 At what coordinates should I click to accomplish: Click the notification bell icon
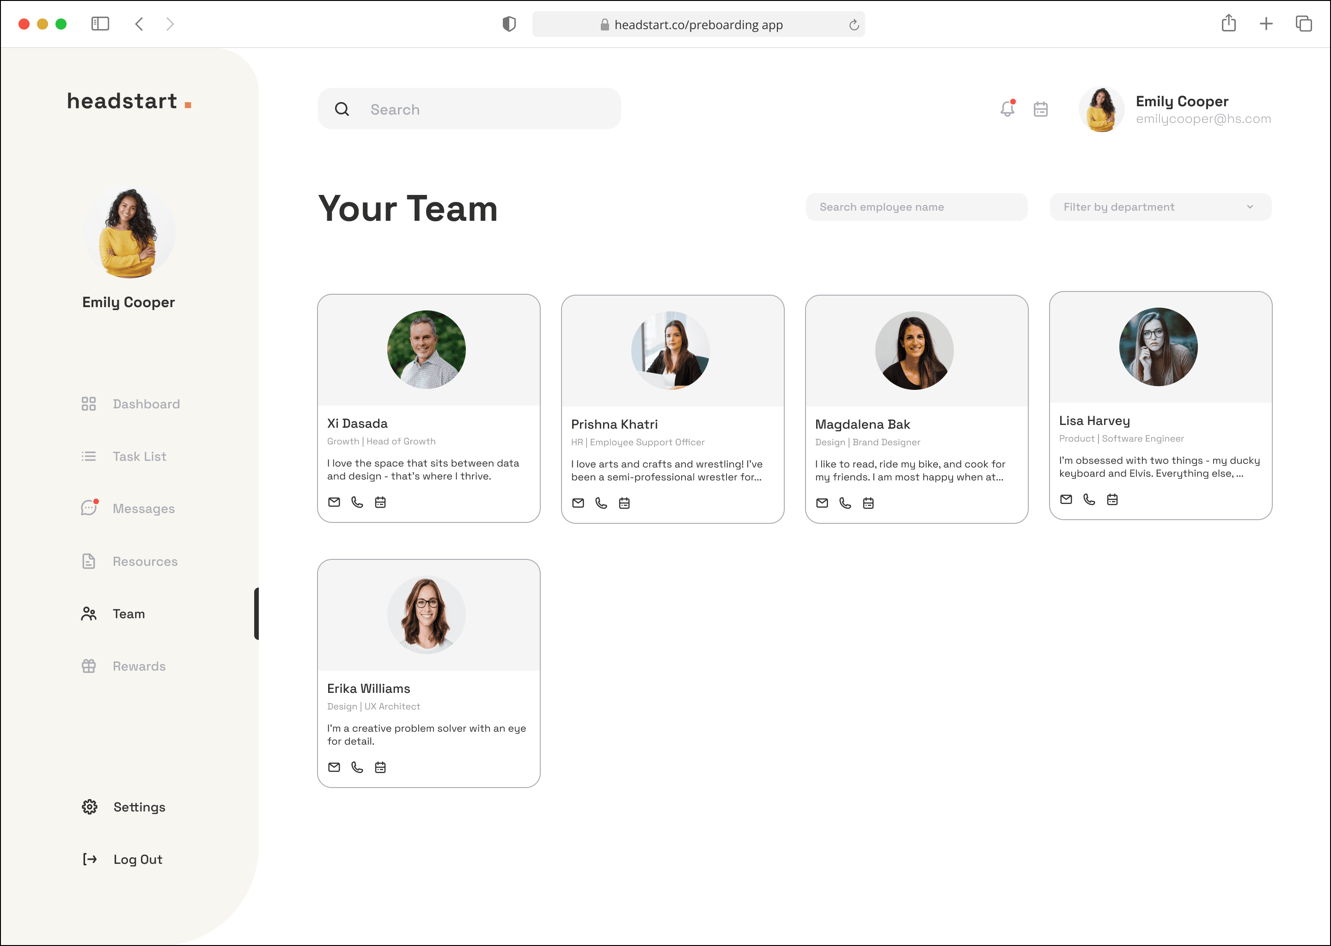coord(1007,109)
